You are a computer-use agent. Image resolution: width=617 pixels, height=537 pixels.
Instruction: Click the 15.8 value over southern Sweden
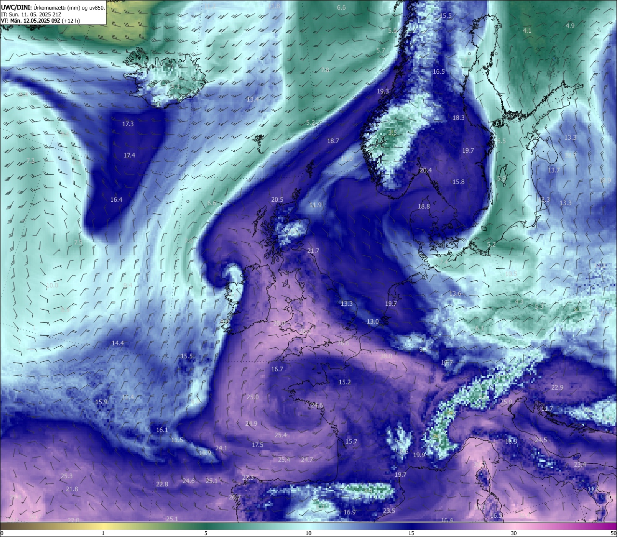tap(458, 182)
